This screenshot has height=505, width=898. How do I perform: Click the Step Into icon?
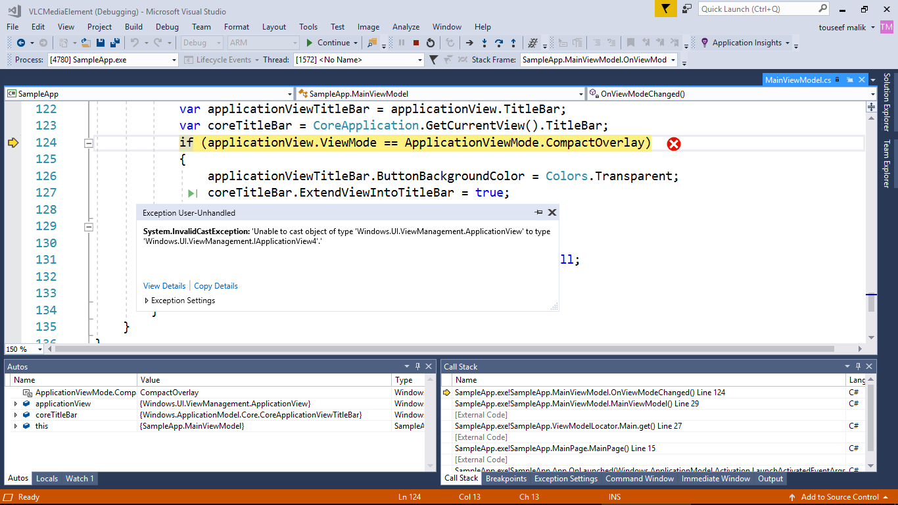(x=484, y=43)
